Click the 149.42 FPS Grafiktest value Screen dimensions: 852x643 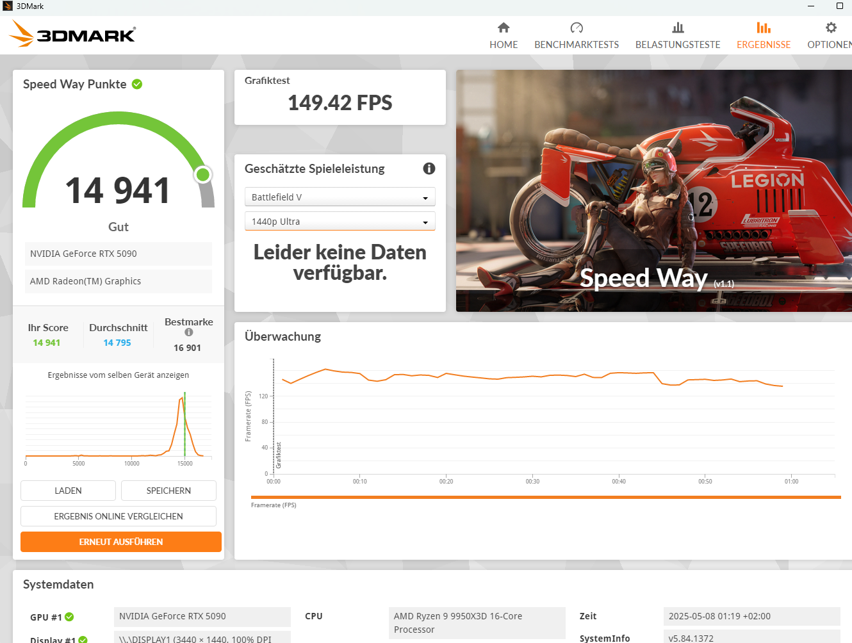tap(340, 102)
